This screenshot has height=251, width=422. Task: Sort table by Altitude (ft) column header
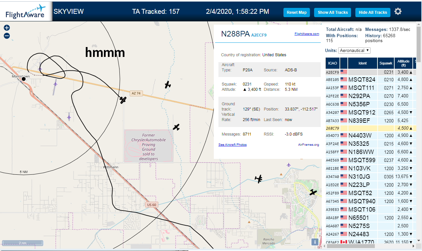[x=403, y=63]
